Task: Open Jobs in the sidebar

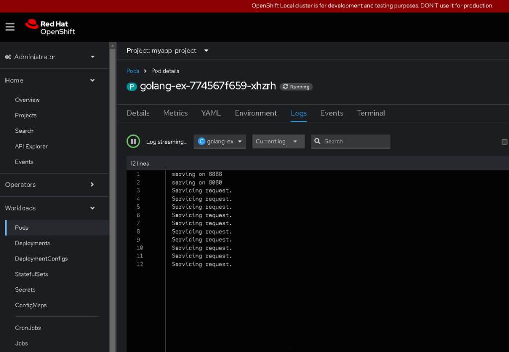Action: tap(21, 344)
